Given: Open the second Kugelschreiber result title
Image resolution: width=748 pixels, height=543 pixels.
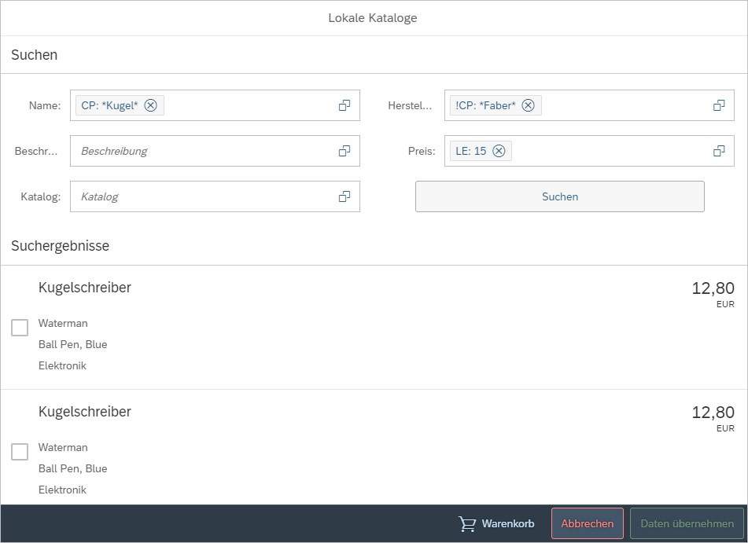Looking at the screenshot, I should coord(85,412).
